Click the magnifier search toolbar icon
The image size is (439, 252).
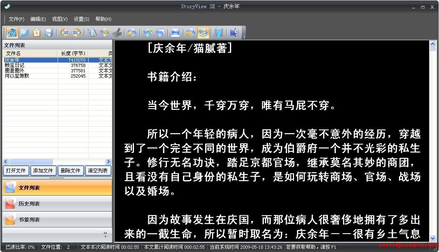[92, 33]
